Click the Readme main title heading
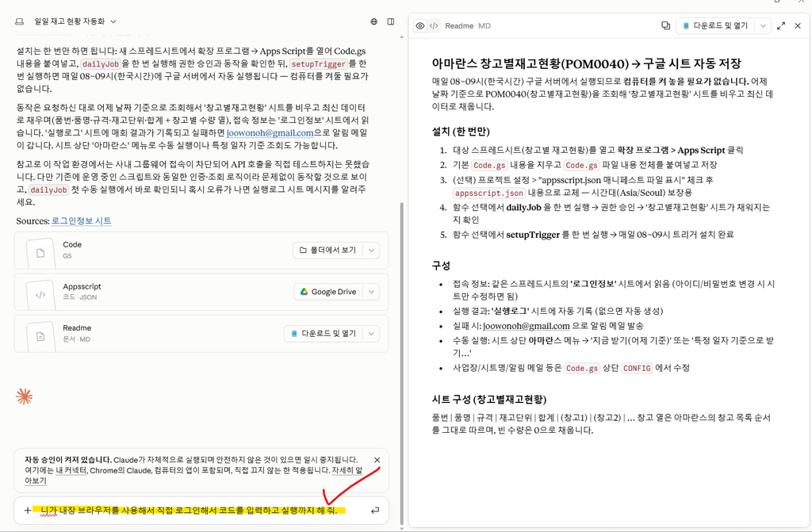 [587, 63]
